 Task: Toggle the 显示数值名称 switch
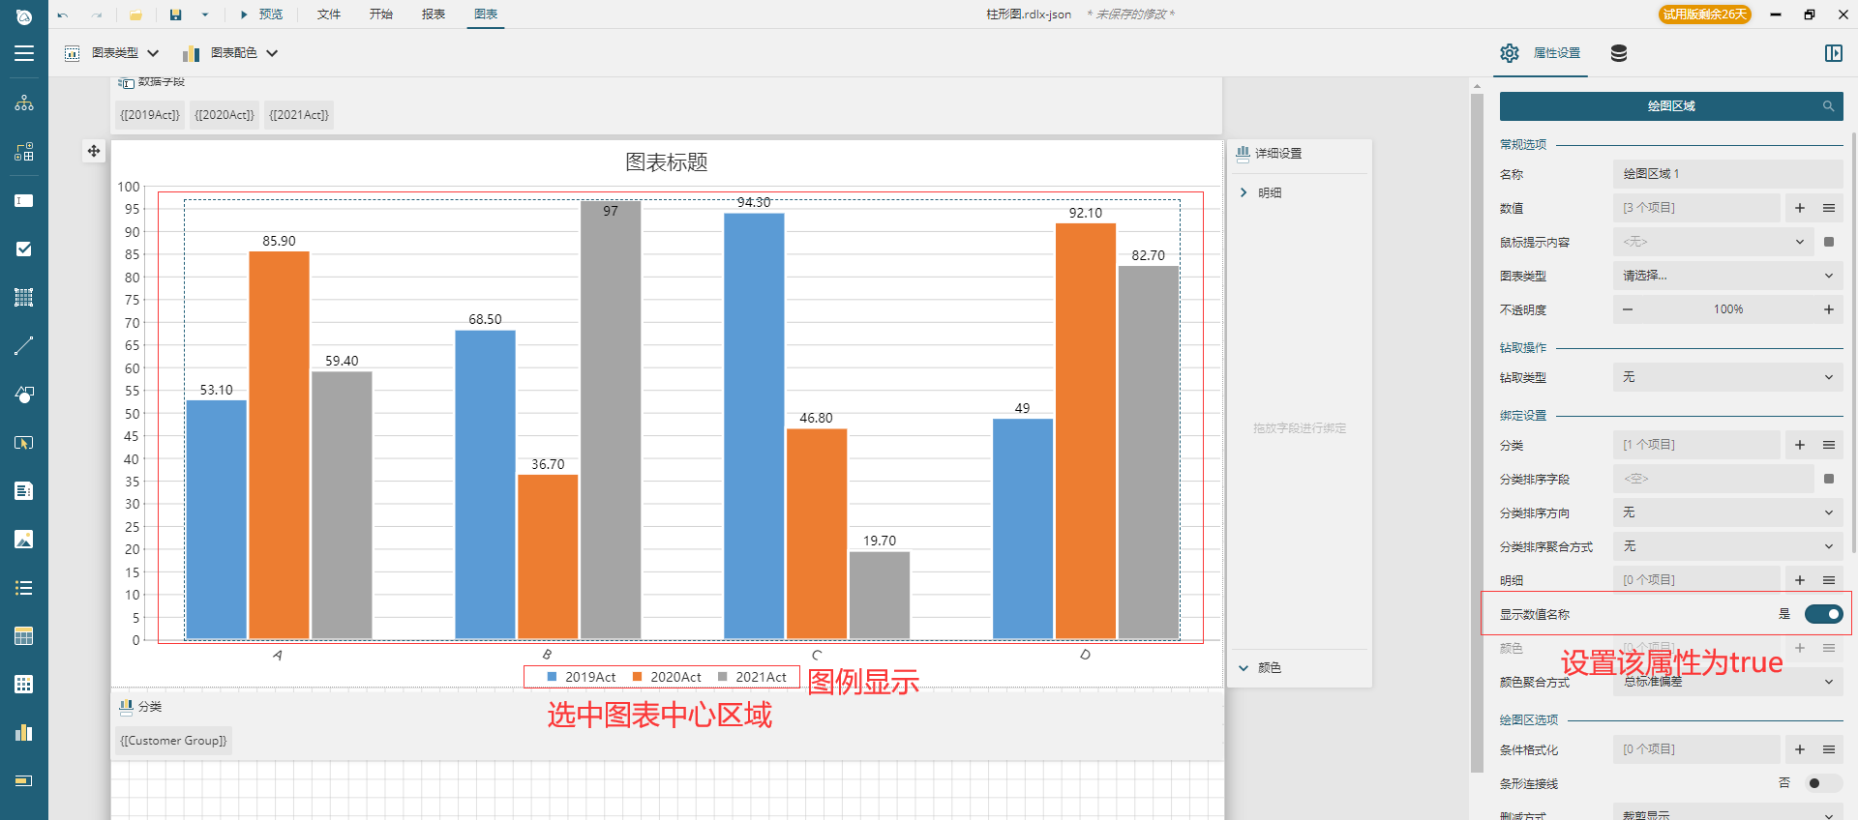[1824, 614]
